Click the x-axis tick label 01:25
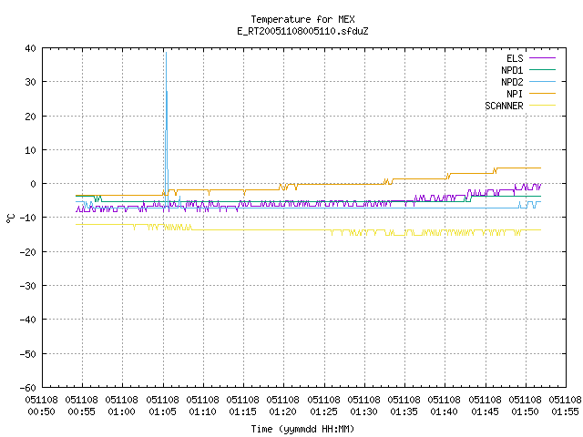The height and width of the screenshot is (437, 583). (324, 412)
